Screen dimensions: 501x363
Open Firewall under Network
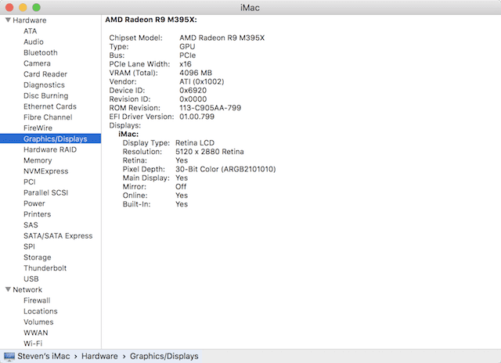tap(37, 300)
